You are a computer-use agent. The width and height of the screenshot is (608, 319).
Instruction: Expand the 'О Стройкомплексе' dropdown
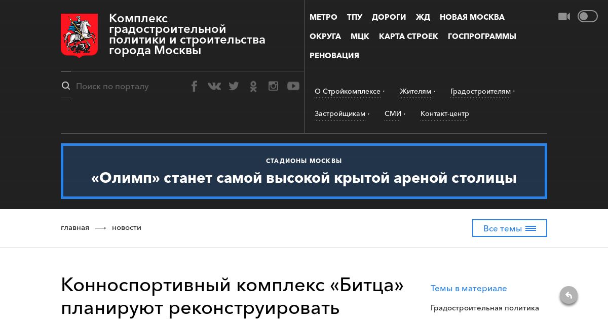click(350, 92)
